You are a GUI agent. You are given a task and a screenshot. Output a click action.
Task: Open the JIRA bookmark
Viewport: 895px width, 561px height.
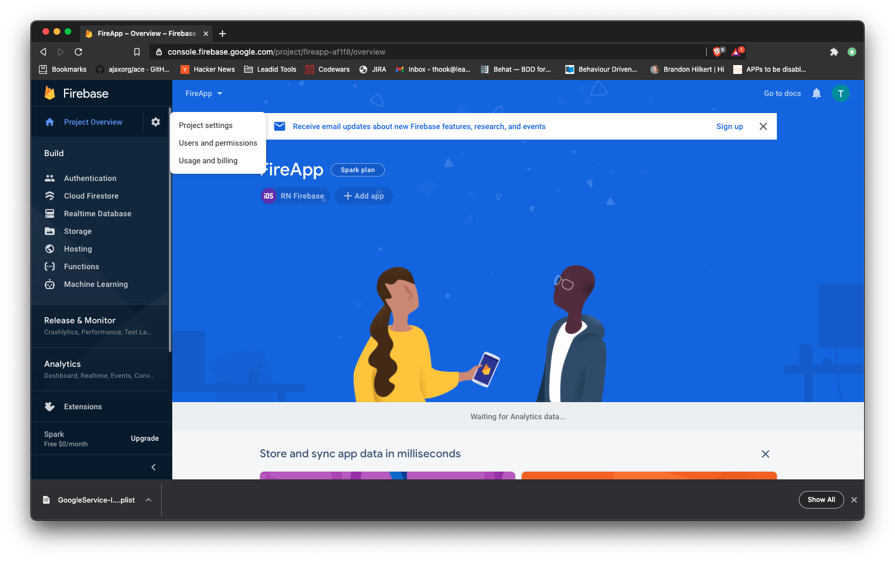pos(373,69)
